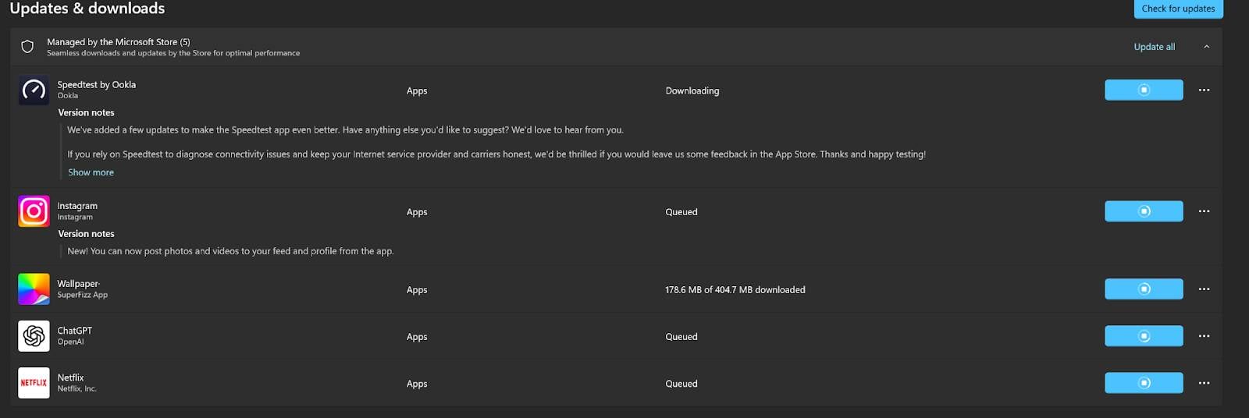The height and width of the screenshot is (418, 1249).
Task: Open the three-dot menu for Netflix
Action: 1204,383
